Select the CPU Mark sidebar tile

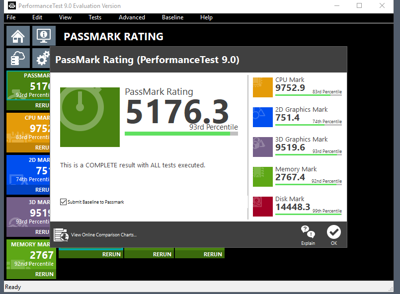(x=28, y=128)
